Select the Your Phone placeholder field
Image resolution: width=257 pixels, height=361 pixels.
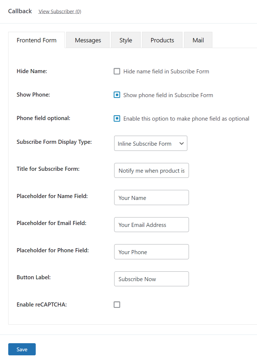pos(151,252)
